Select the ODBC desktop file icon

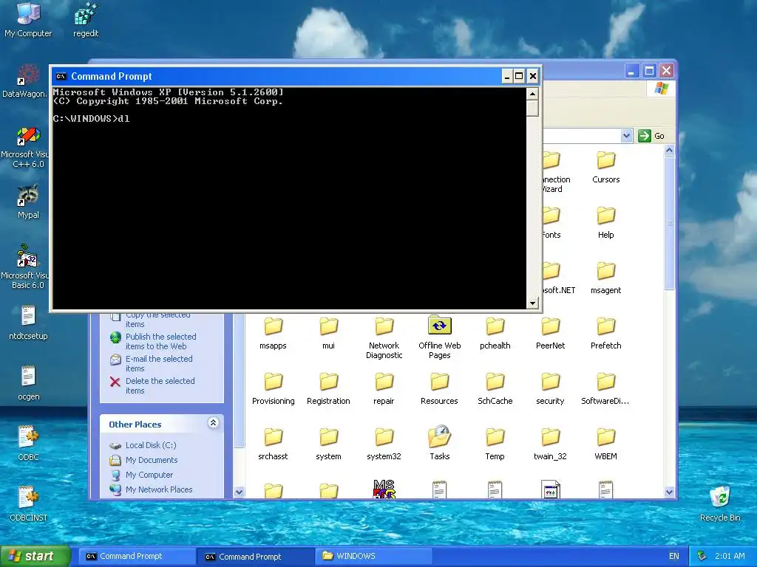pyautogui.click(x=28, y=443)
